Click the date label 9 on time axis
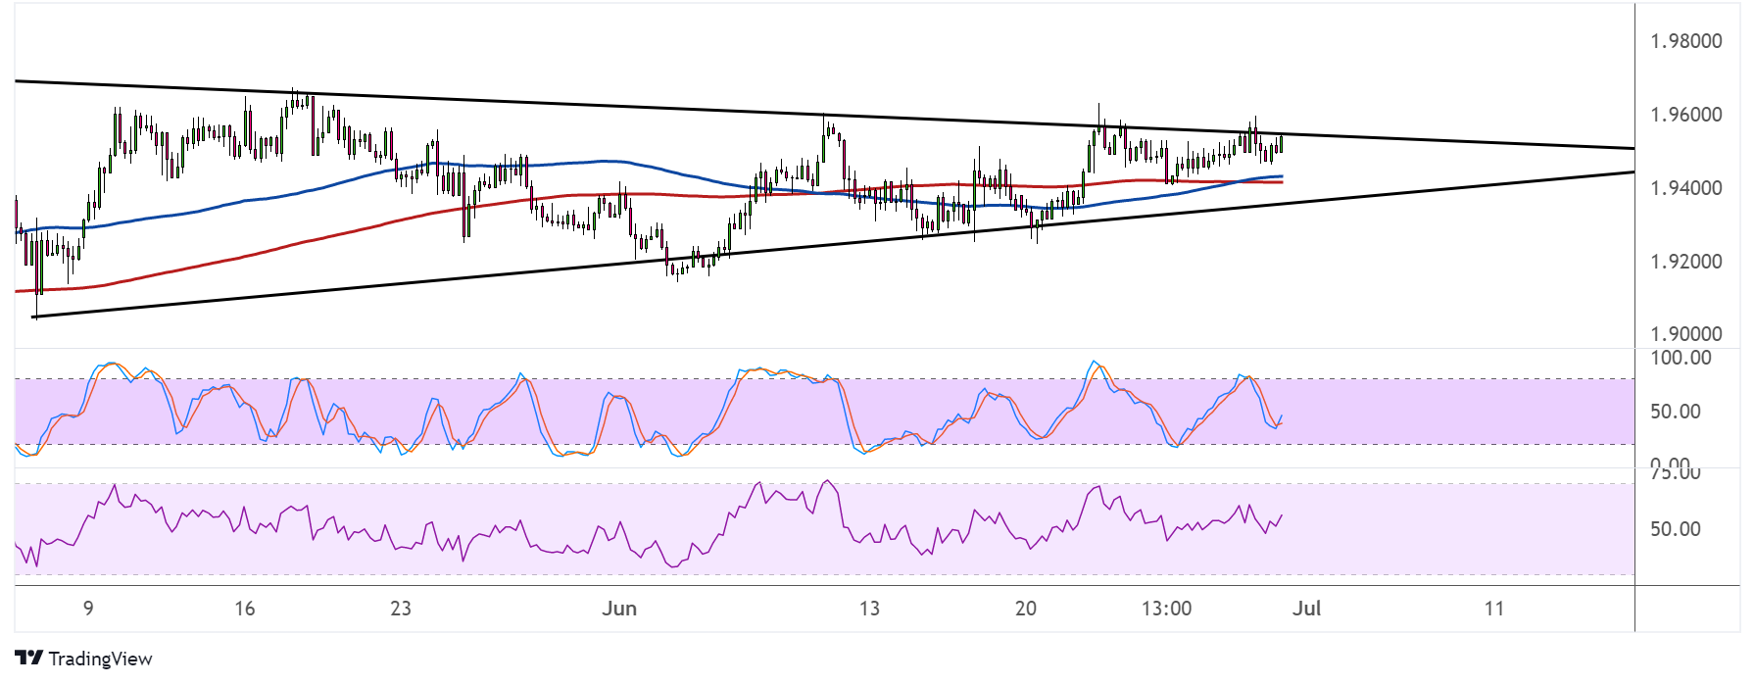1755x684 pixels. click(88, 609)
